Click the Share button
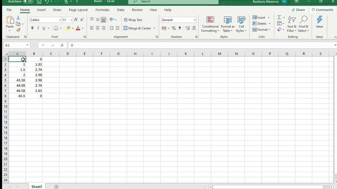This screenshot has height=189, width=337. pos(298,10)
